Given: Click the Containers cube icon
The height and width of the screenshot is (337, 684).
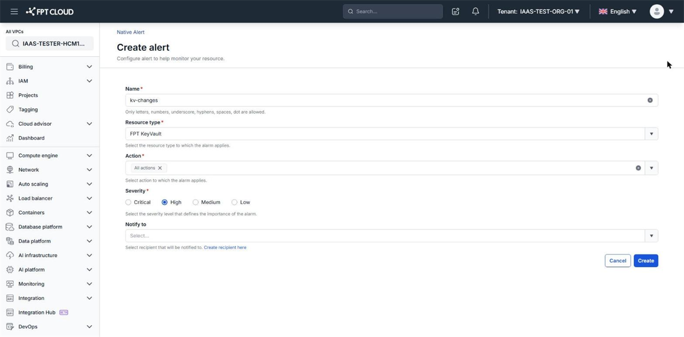Looking at the screenshot, I should 10,212.
